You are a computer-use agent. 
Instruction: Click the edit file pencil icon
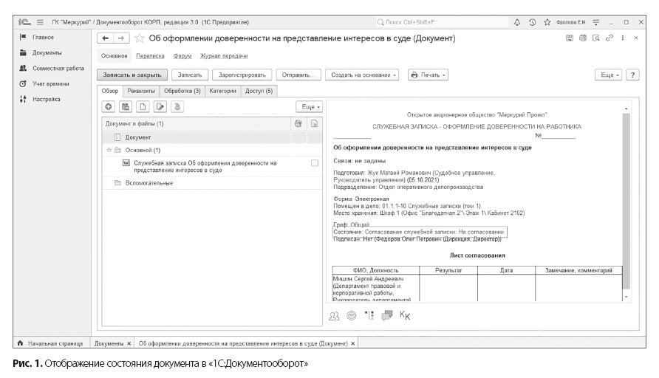(x=160, y=106)
